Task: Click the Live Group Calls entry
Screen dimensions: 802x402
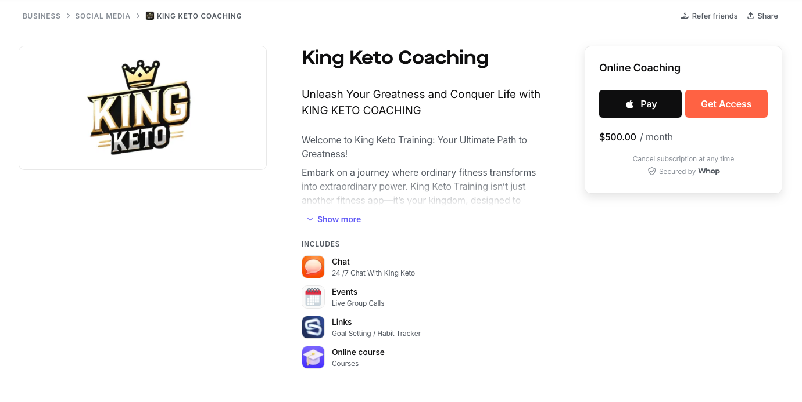Action: pyautogui.click(x=358, y=303)
